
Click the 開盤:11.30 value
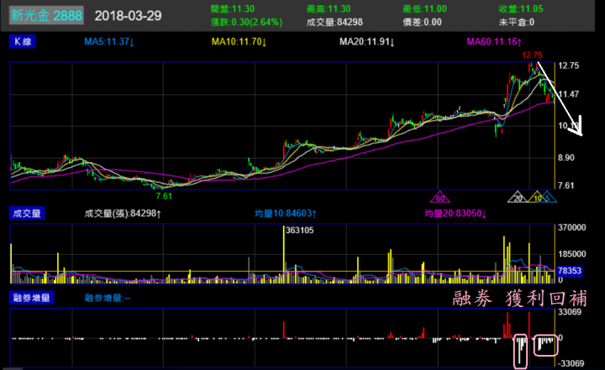tap(233, 9)
